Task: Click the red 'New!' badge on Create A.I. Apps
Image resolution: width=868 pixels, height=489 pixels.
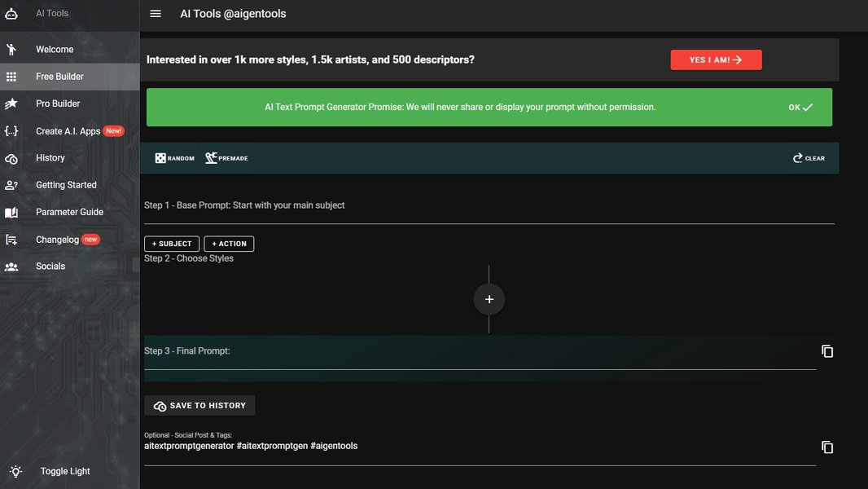Action: click(x=113, y=131)
